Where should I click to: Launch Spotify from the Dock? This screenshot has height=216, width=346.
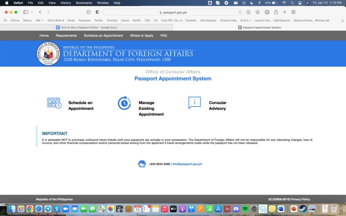coord(245,209)
